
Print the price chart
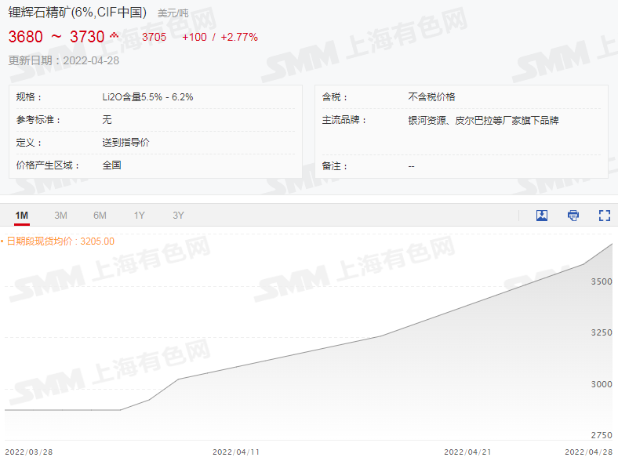pos(573,216)
